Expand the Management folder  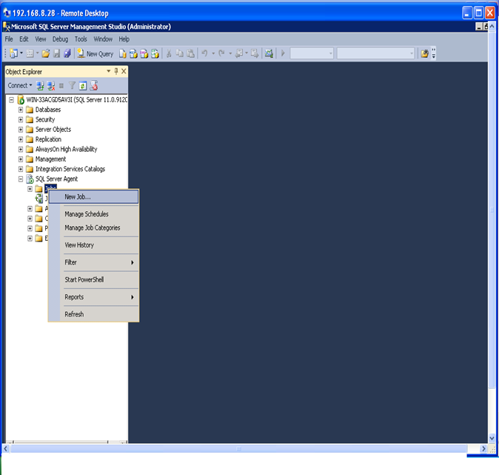click(x=21, y=159)
